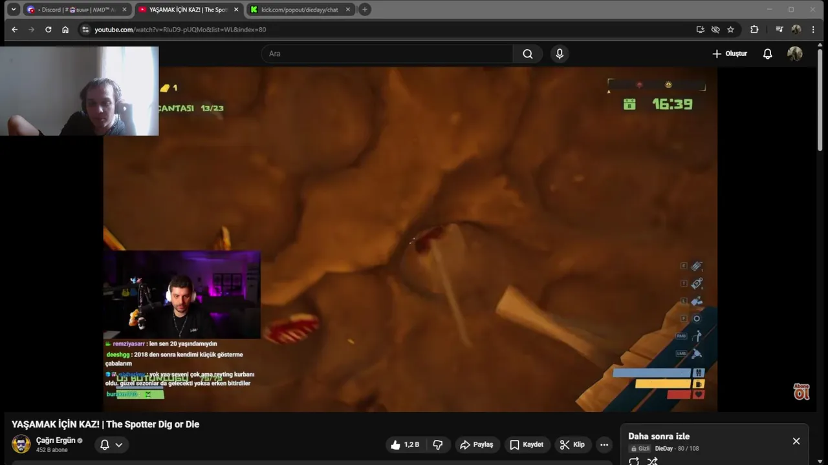Go forward to the next page
The height and width of the screenshot is (465, 828).
pos(31,30)
